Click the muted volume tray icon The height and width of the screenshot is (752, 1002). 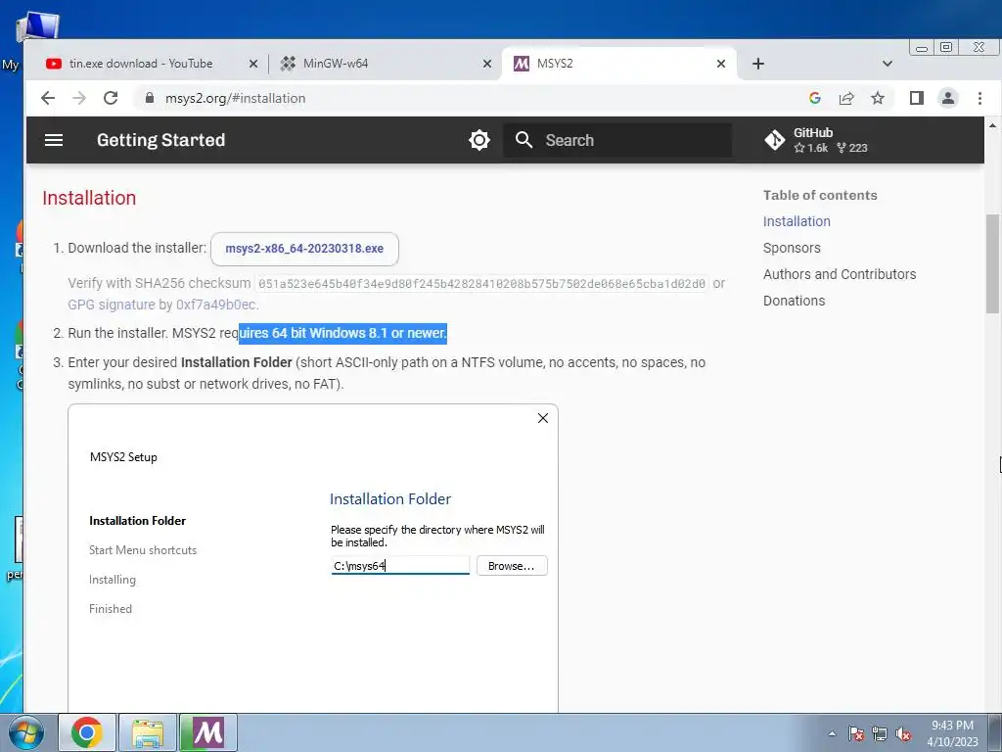tap(903, 733)
